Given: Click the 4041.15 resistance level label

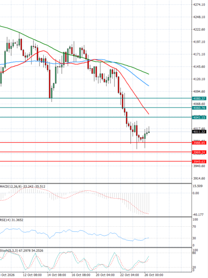Looking at the screenshot, I should tap(199, 118).
